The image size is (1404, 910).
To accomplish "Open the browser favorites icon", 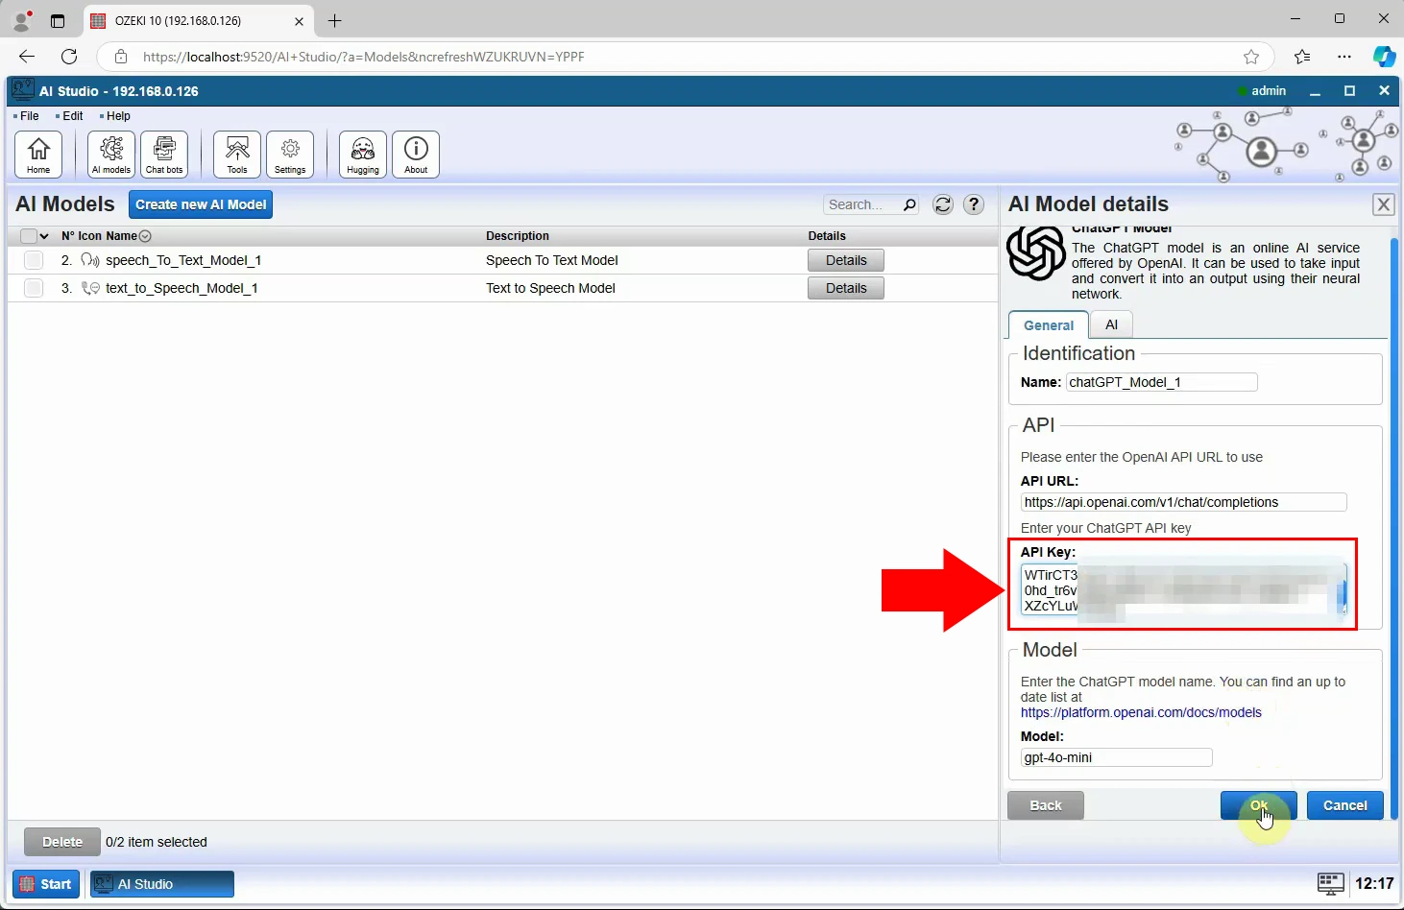I will pyautogui.click(x=1302, y=57).
